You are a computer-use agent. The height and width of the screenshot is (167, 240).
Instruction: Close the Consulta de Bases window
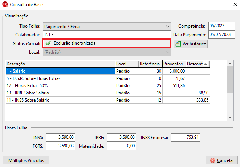235,4
